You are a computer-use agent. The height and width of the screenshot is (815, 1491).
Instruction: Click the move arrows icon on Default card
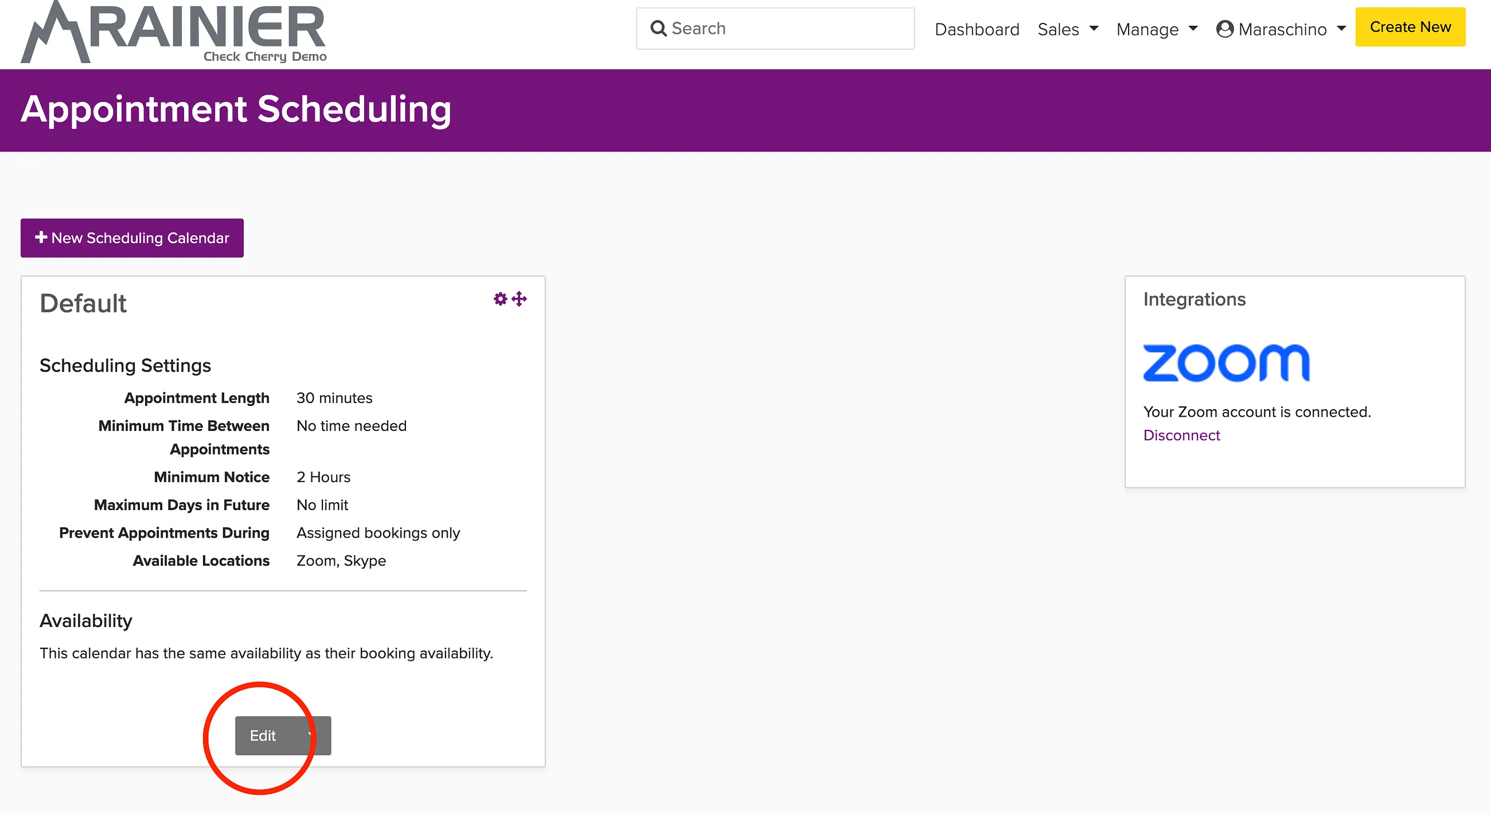(x=519, y=299)
